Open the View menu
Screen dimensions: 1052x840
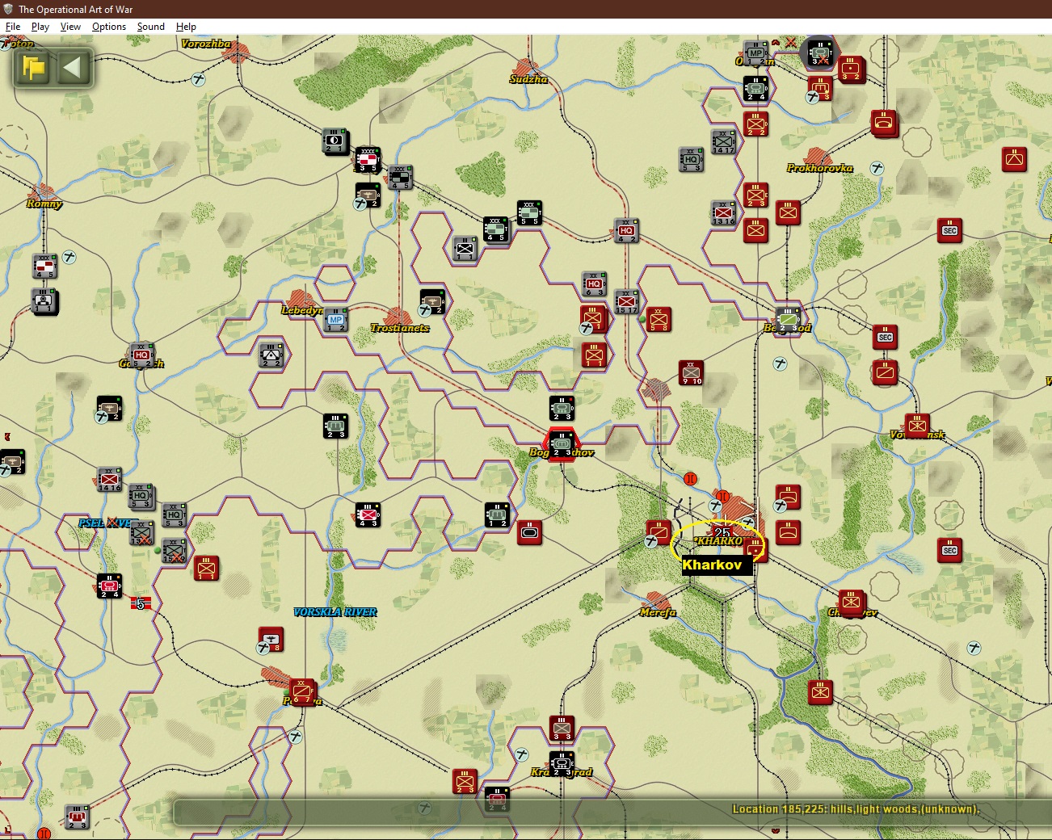click(x=70, y=27)
